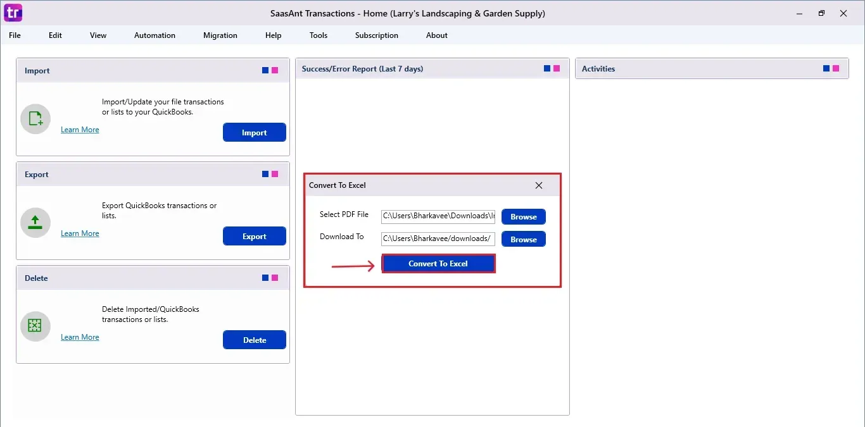Open the Edit menu

55,35
